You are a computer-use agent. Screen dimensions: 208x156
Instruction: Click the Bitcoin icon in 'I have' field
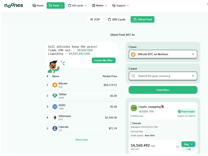pos(133,54)
